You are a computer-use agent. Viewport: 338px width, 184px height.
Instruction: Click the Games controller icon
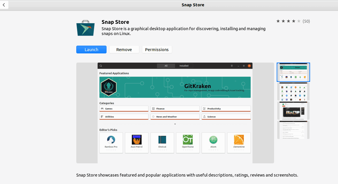(102, 109)
